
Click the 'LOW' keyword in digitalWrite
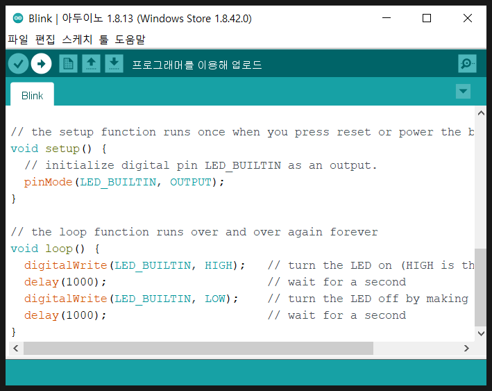[215, 299]
